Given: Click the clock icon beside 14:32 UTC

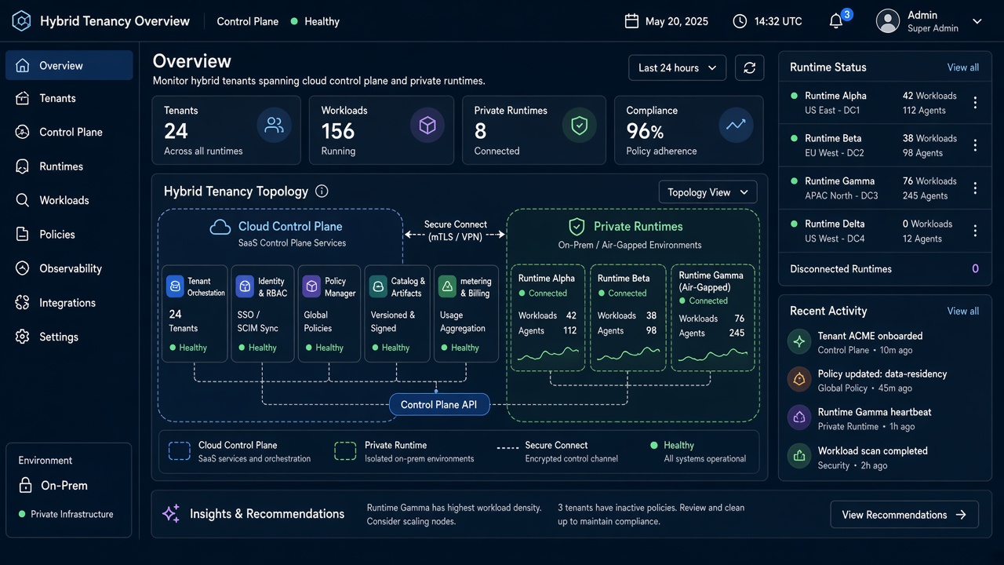Looking at the screenshot, I should tap(740, 21).
